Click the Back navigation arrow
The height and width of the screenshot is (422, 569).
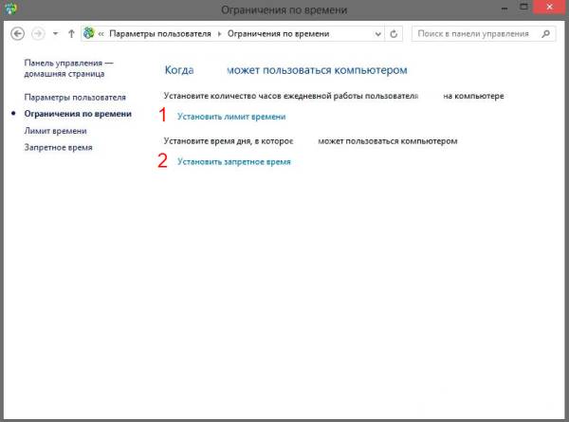coord(17,33)
